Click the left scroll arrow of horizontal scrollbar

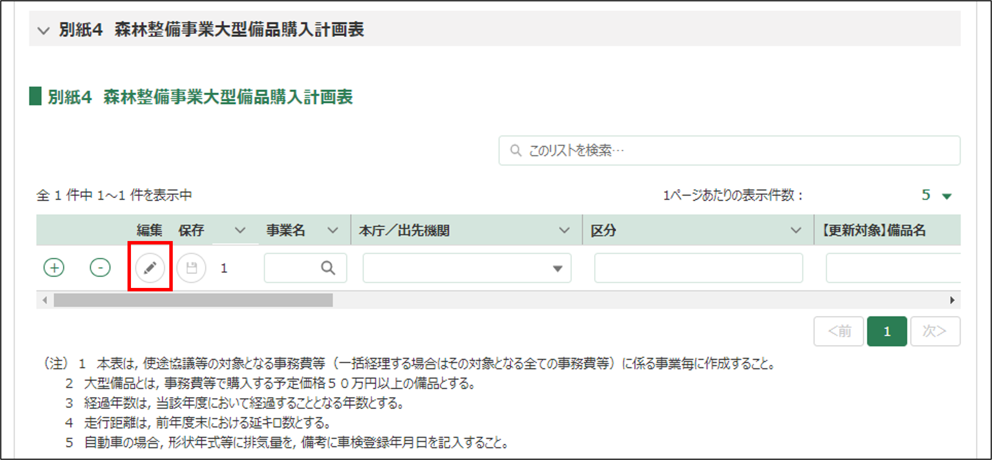(45, 300)
